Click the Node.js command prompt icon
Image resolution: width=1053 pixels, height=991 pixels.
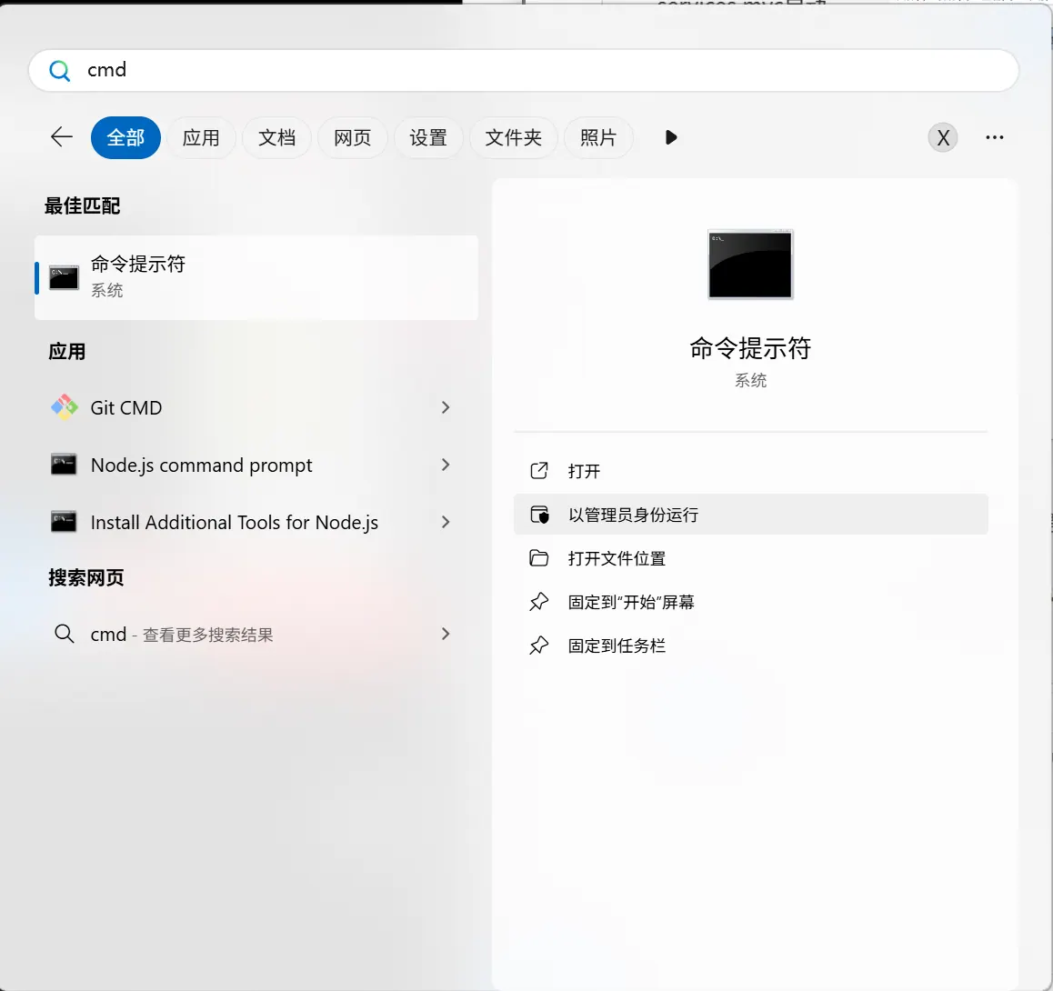(x=64, y=465)
